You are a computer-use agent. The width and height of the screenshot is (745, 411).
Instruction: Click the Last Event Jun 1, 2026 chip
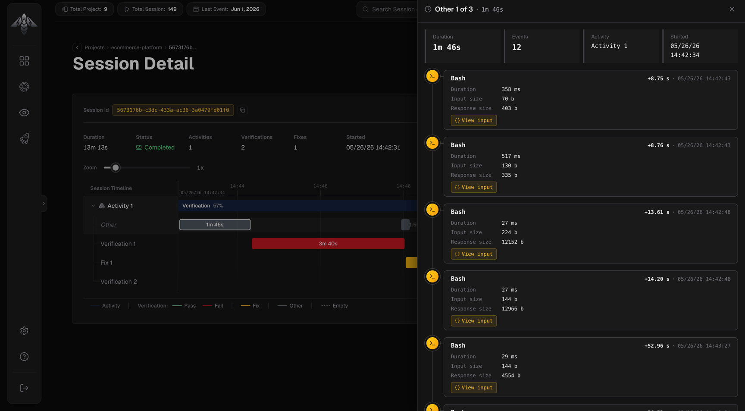coord(226,9)
